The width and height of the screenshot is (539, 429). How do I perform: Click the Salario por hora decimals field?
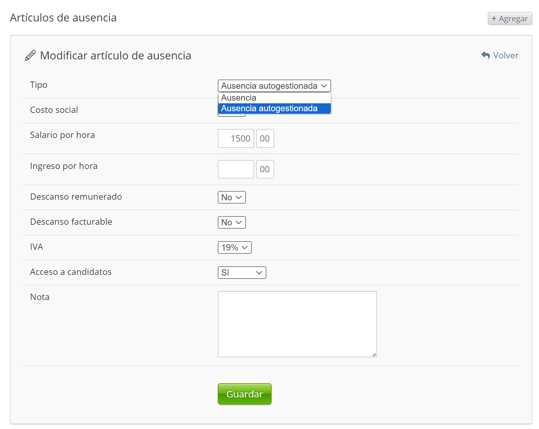coord(265,139)
